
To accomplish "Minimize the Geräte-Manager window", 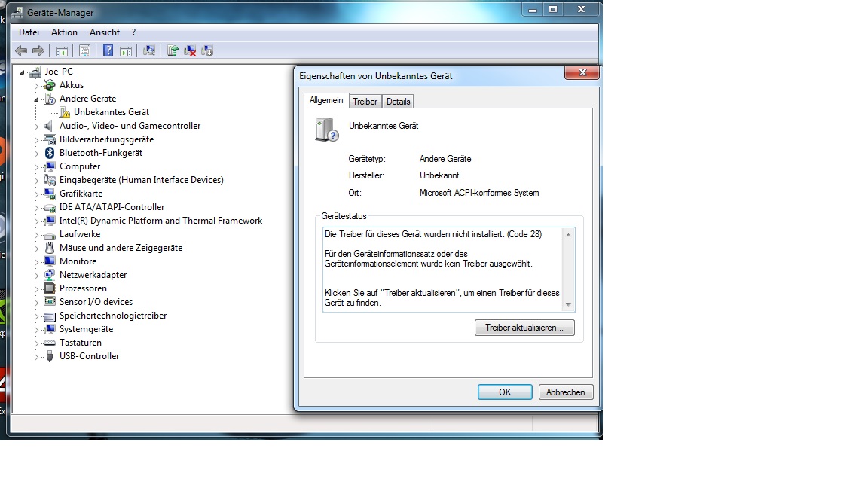I will click(533, 9).
